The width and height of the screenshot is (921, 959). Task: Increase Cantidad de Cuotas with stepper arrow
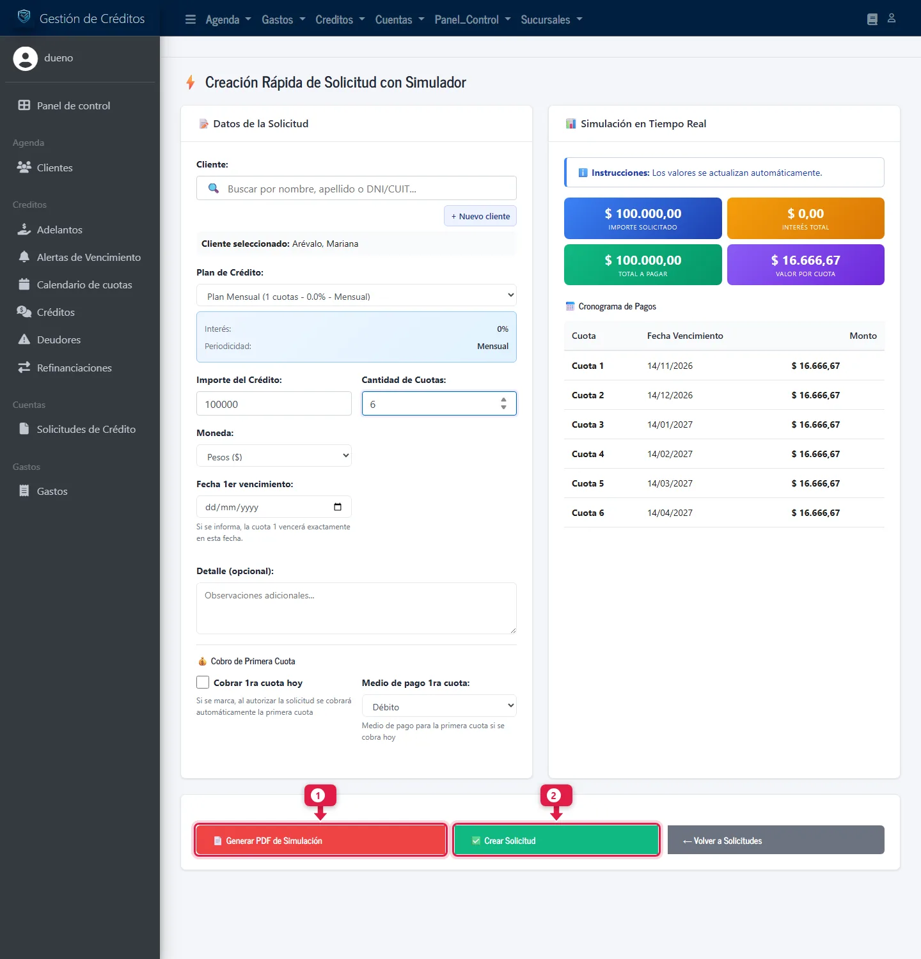point(503,400)
